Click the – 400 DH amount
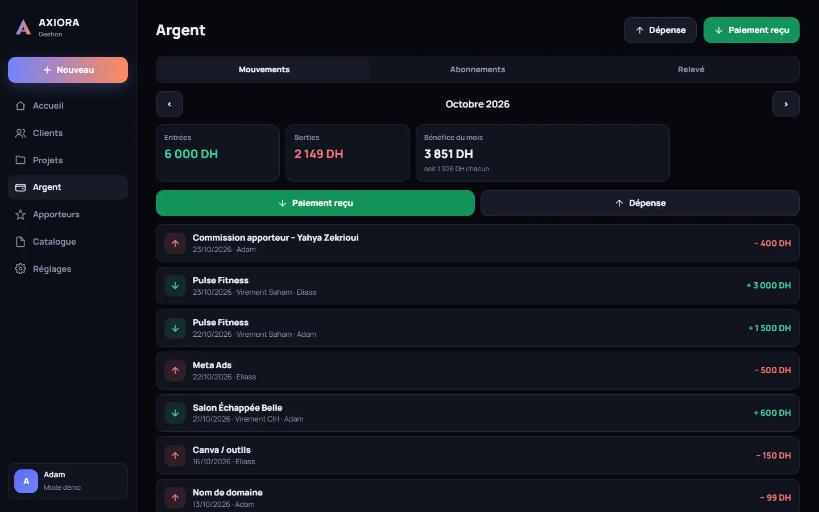The image size is (819, 512). coord(772,243)
